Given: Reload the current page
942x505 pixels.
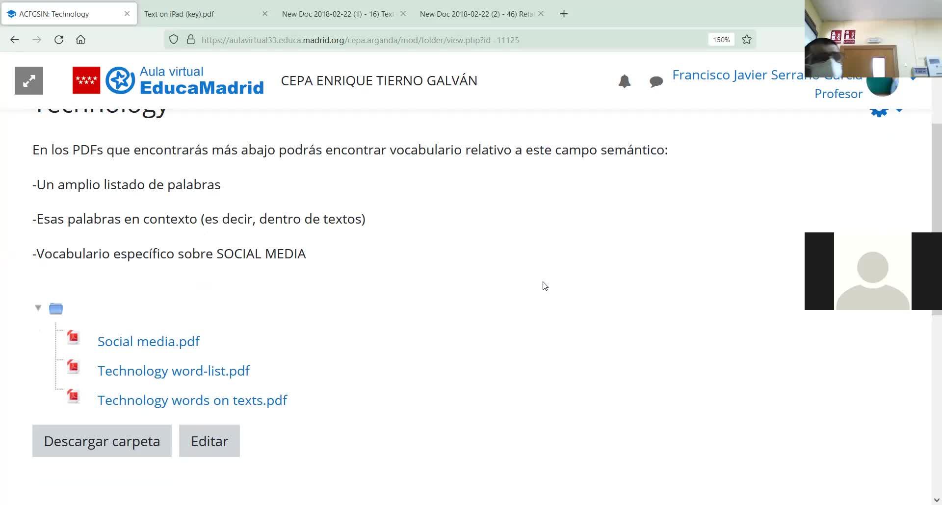Looking at the screenshot, I should coord(59,40).
